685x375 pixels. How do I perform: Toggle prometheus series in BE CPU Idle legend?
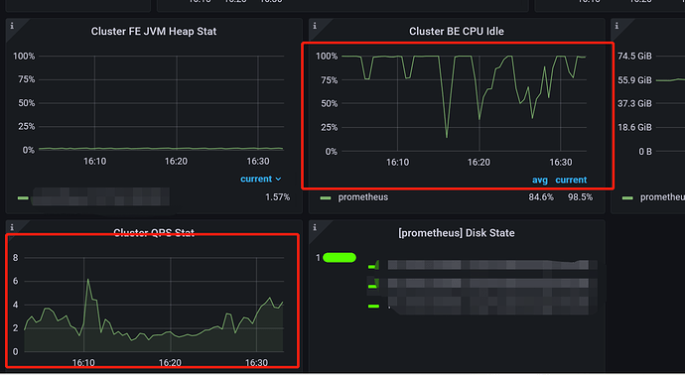click(x=363, y=197)
